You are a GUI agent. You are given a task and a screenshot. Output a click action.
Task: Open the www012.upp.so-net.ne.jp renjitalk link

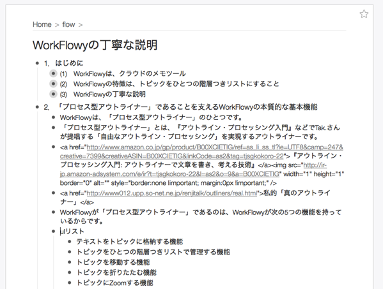point(172,193)
